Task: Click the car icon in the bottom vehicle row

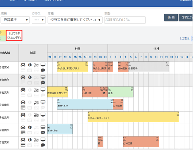Action: tap(23, 140)
